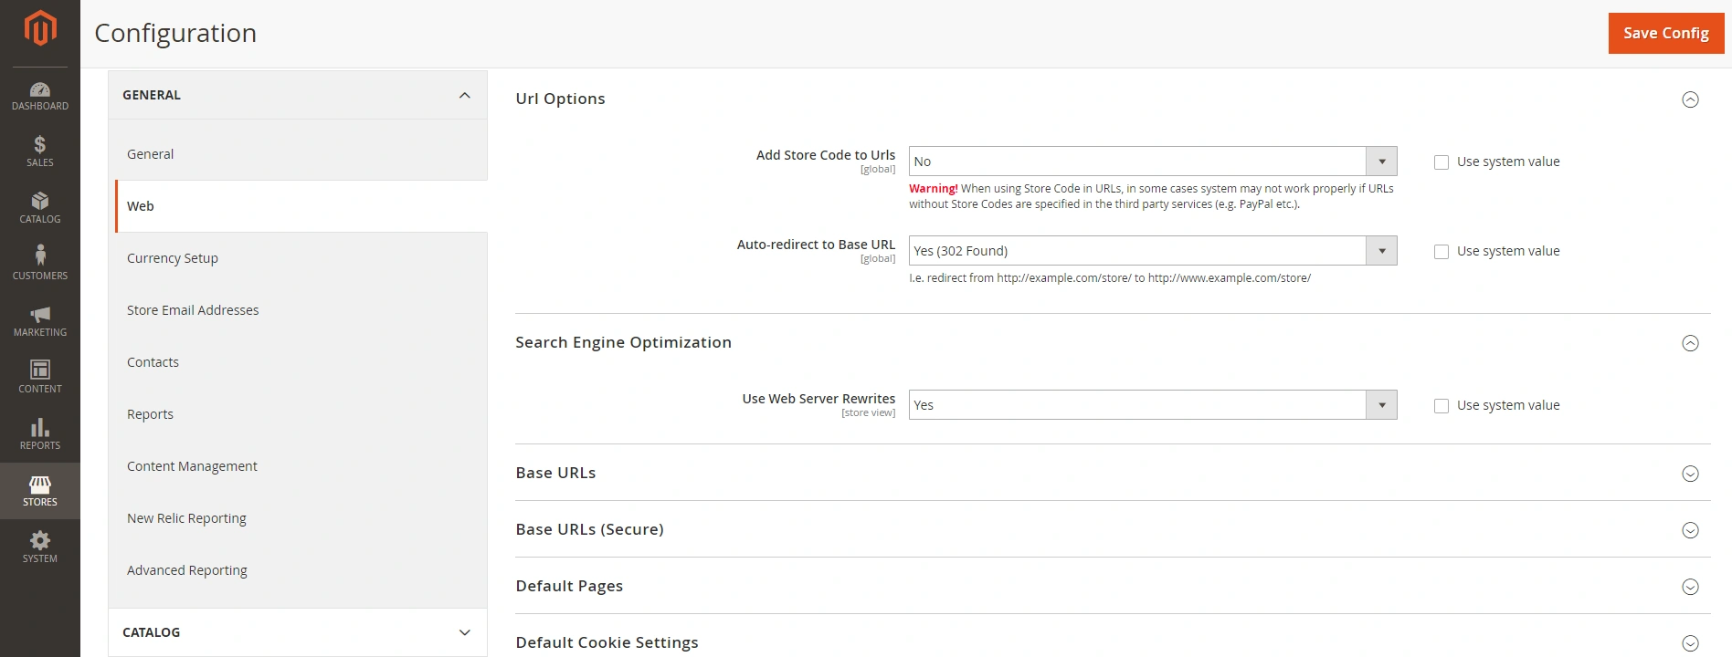Select the Reports config tab
This screenshot has height=657, width=1732.
pos(301,414)
